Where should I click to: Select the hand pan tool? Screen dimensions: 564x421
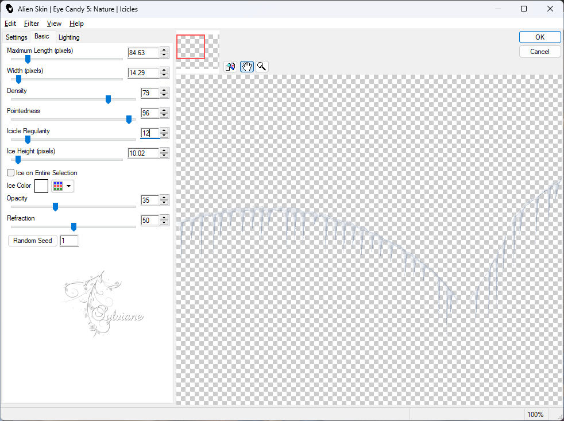pos(247,67)
